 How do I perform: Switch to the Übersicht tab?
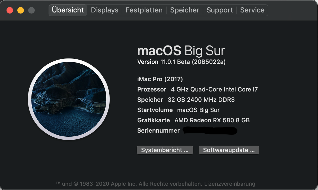68,10
